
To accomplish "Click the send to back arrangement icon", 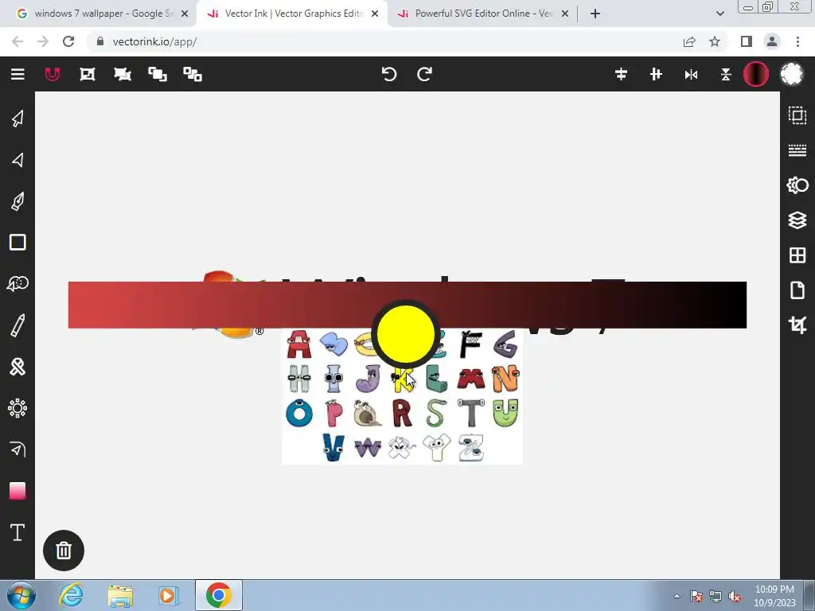I will coord(193,74).
